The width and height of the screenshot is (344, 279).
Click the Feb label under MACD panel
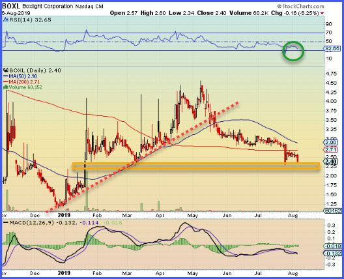click(x=97, y=273)
